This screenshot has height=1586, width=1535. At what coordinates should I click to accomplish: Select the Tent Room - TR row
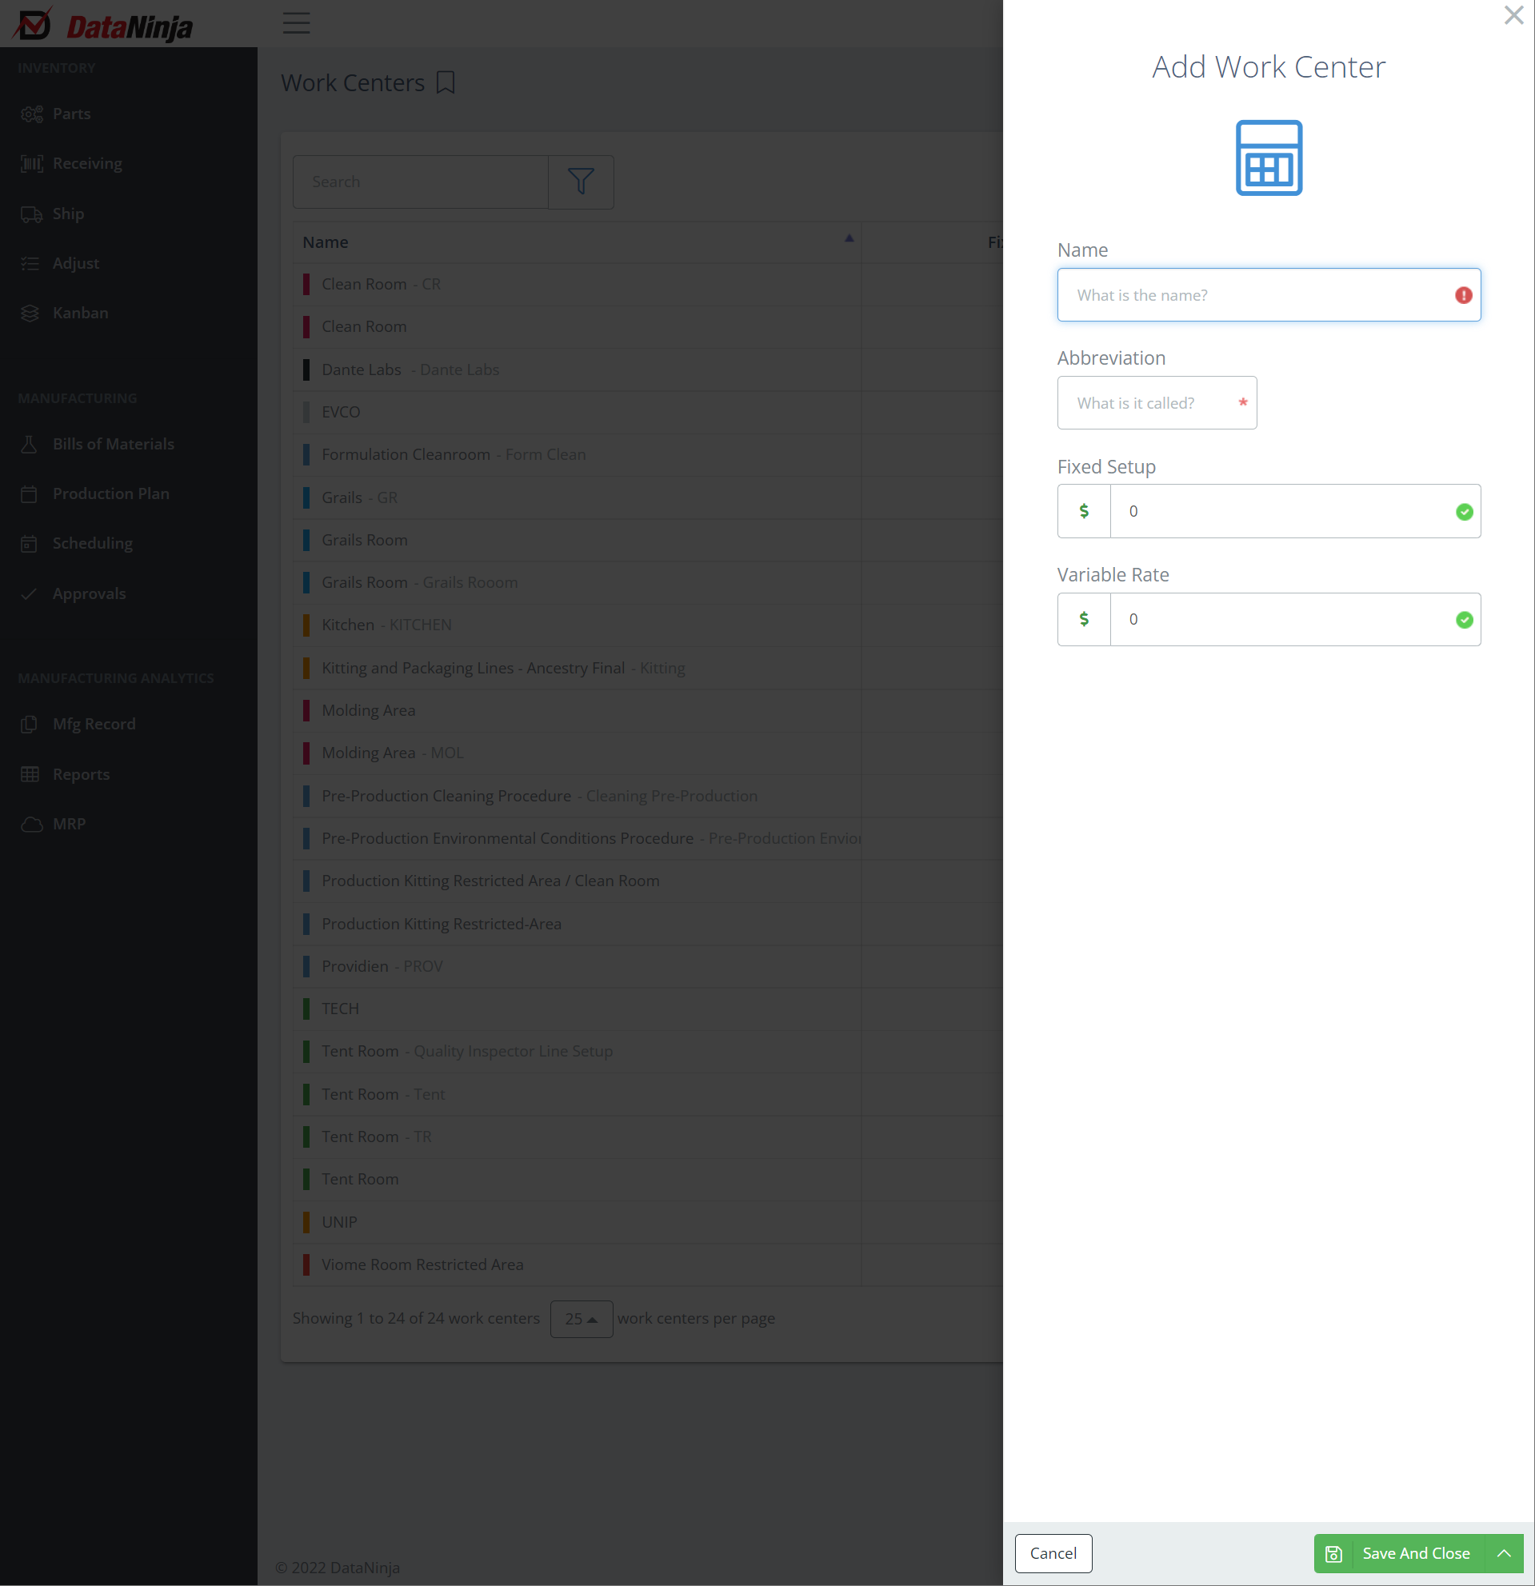(x=647, y=1137)
